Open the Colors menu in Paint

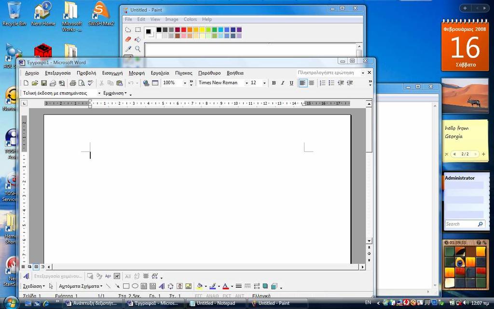[190, 19]
